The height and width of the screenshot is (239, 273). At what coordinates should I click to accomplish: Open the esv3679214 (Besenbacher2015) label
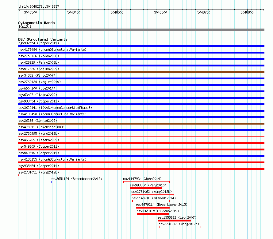pos(162,205)
